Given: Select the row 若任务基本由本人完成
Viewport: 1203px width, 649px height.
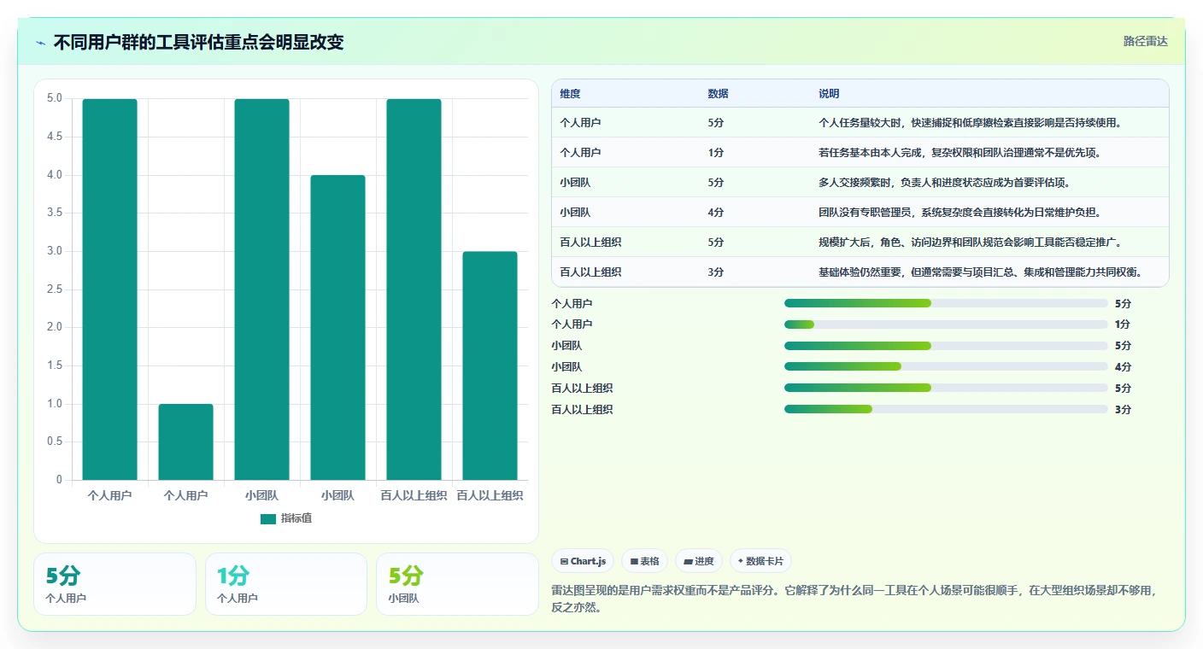Looking at the screenshot, I should click(860, 152).
